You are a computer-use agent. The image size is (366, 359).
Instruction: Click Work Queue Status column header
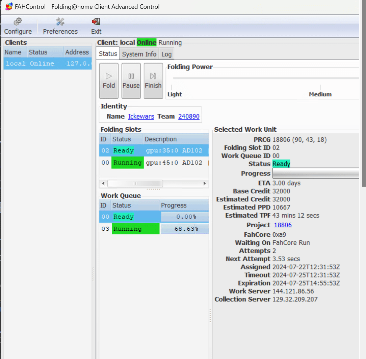[135, 205]
